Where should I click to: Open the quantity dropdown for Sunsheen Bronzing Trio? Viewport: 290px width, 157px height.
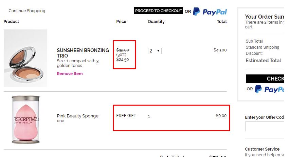(x=155, y=51)
